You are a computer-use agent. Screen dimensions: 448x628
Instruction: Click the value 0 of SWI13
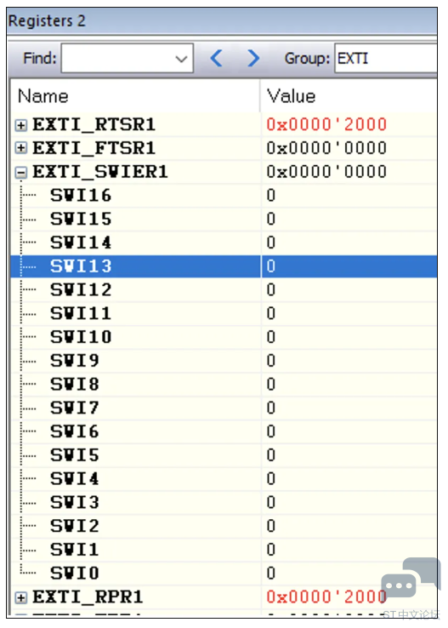click(271, 266)
